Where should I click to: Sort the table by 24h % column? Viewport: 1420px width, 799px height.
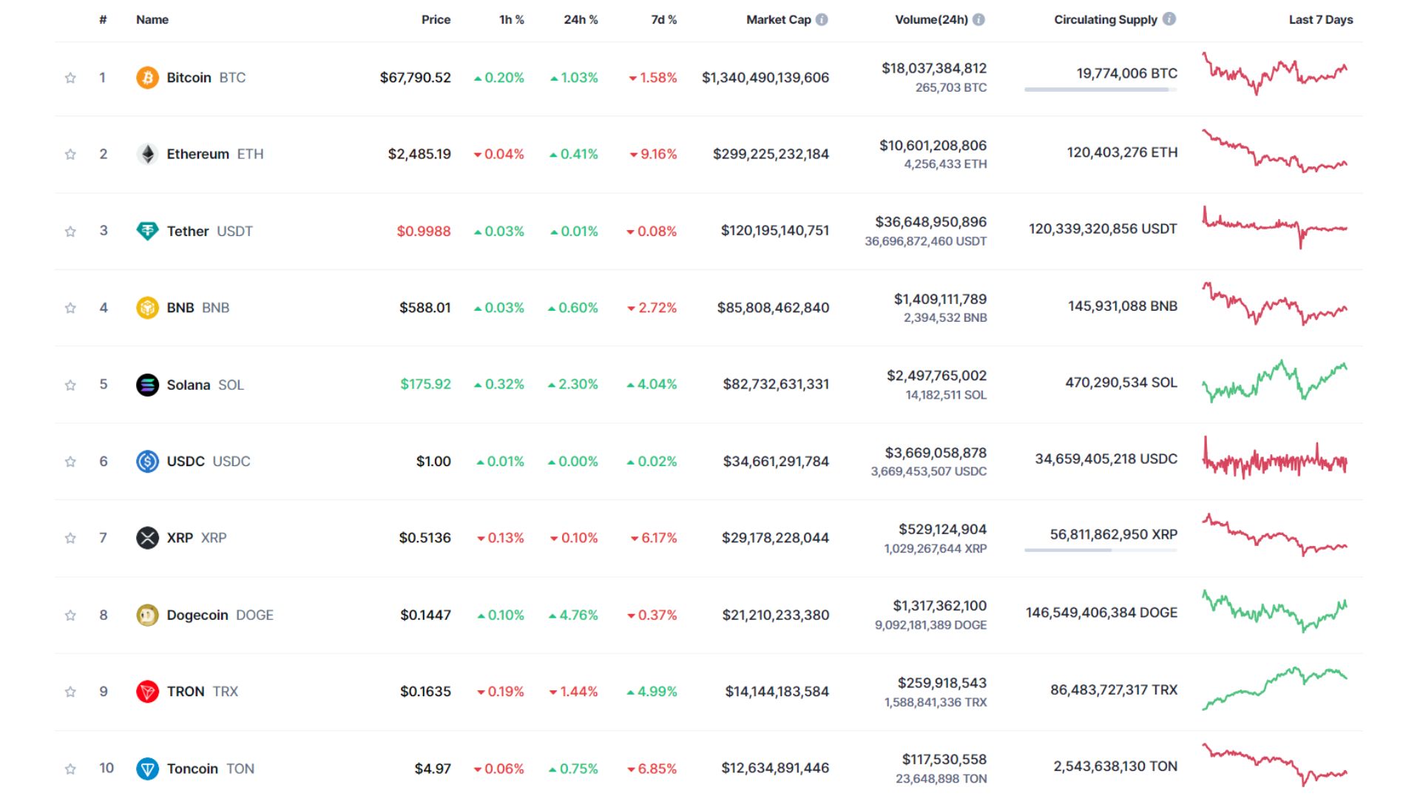[x=581, y=20]
